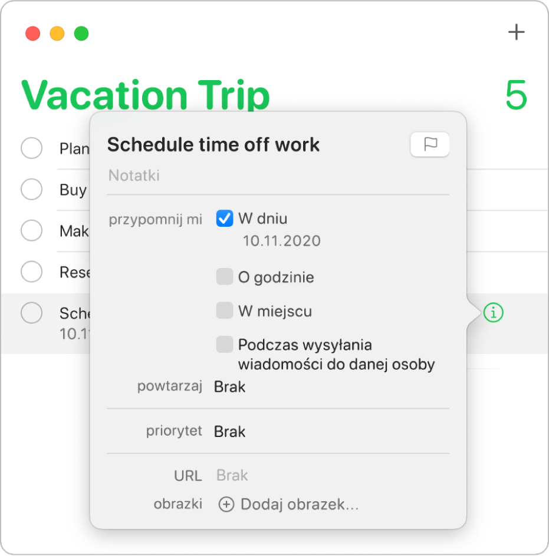The width and height of the screenshot is (549, 556).
Task: Toggle the Sche reminder completion circle
Action: coord(31,313)
